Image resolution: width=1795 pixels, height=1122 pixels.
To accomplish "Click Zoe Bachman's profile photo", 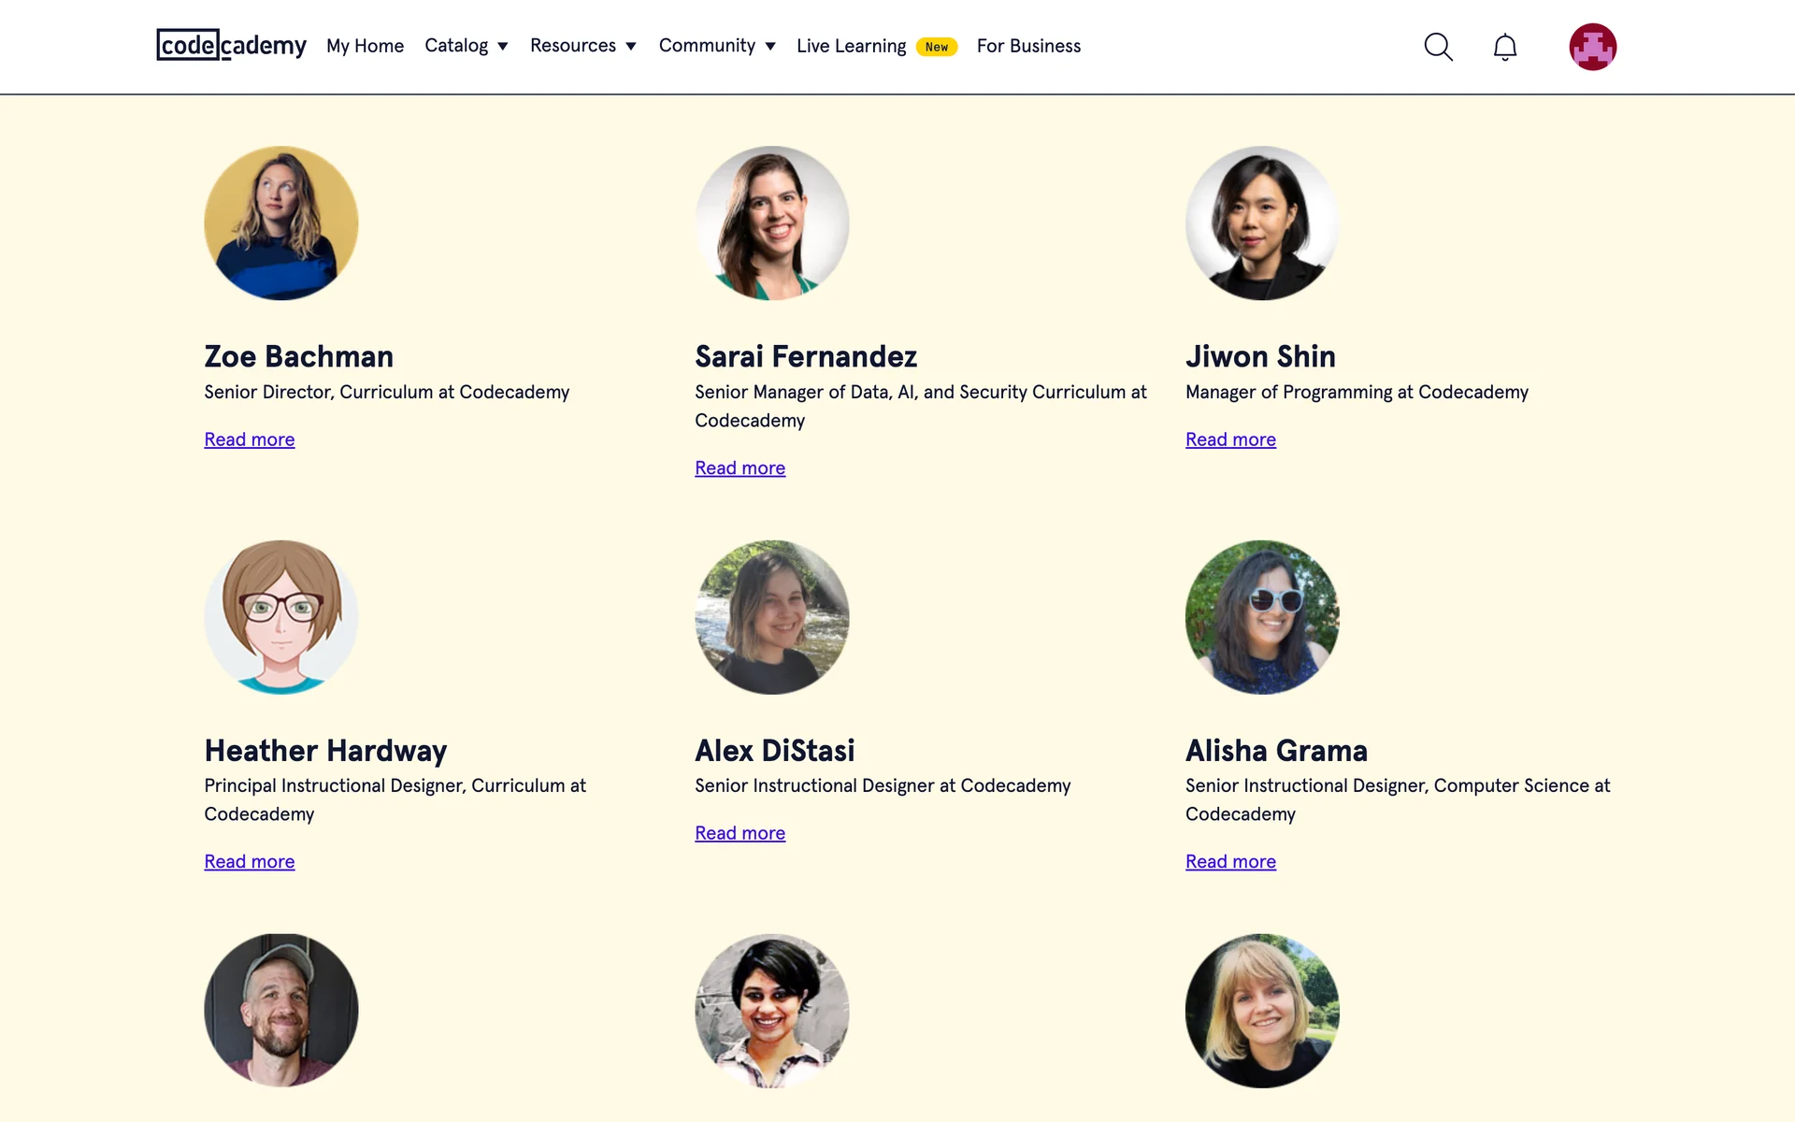I will point(281,223).
